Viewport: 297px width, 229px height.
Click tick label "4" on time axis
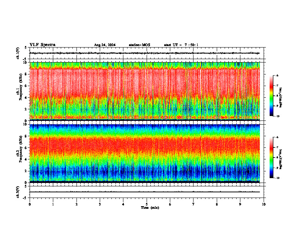[123, 204]
